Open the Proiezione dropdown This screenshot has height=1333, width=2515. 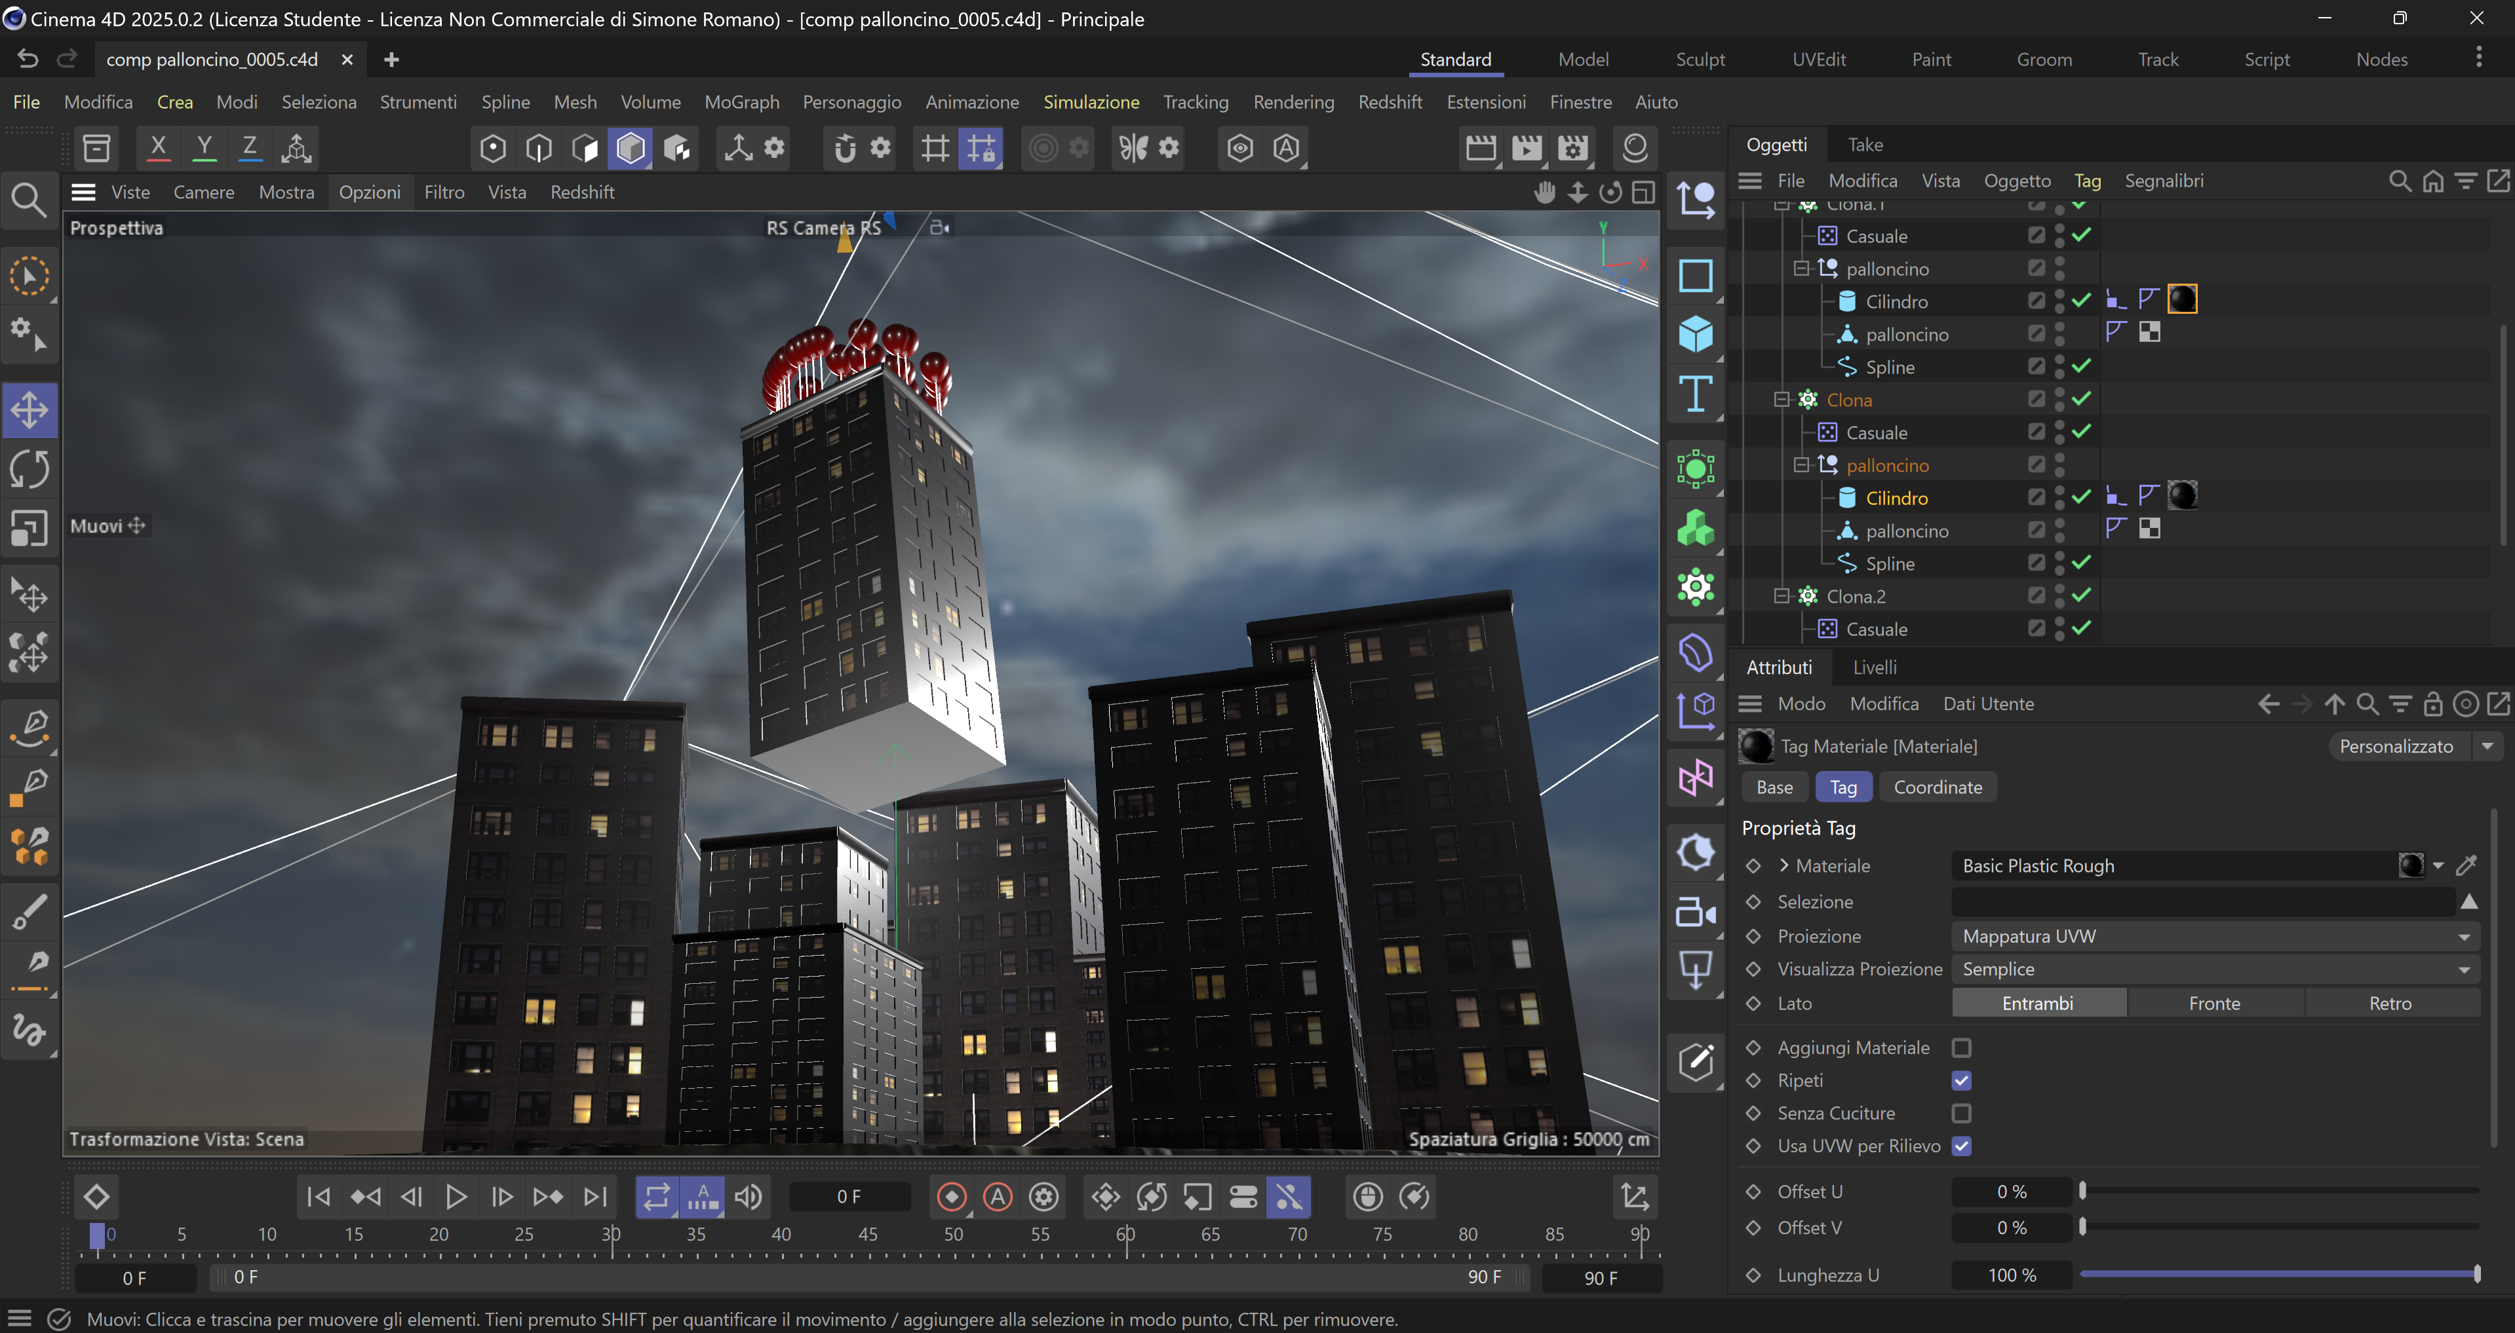click(x=2213, y=937)
